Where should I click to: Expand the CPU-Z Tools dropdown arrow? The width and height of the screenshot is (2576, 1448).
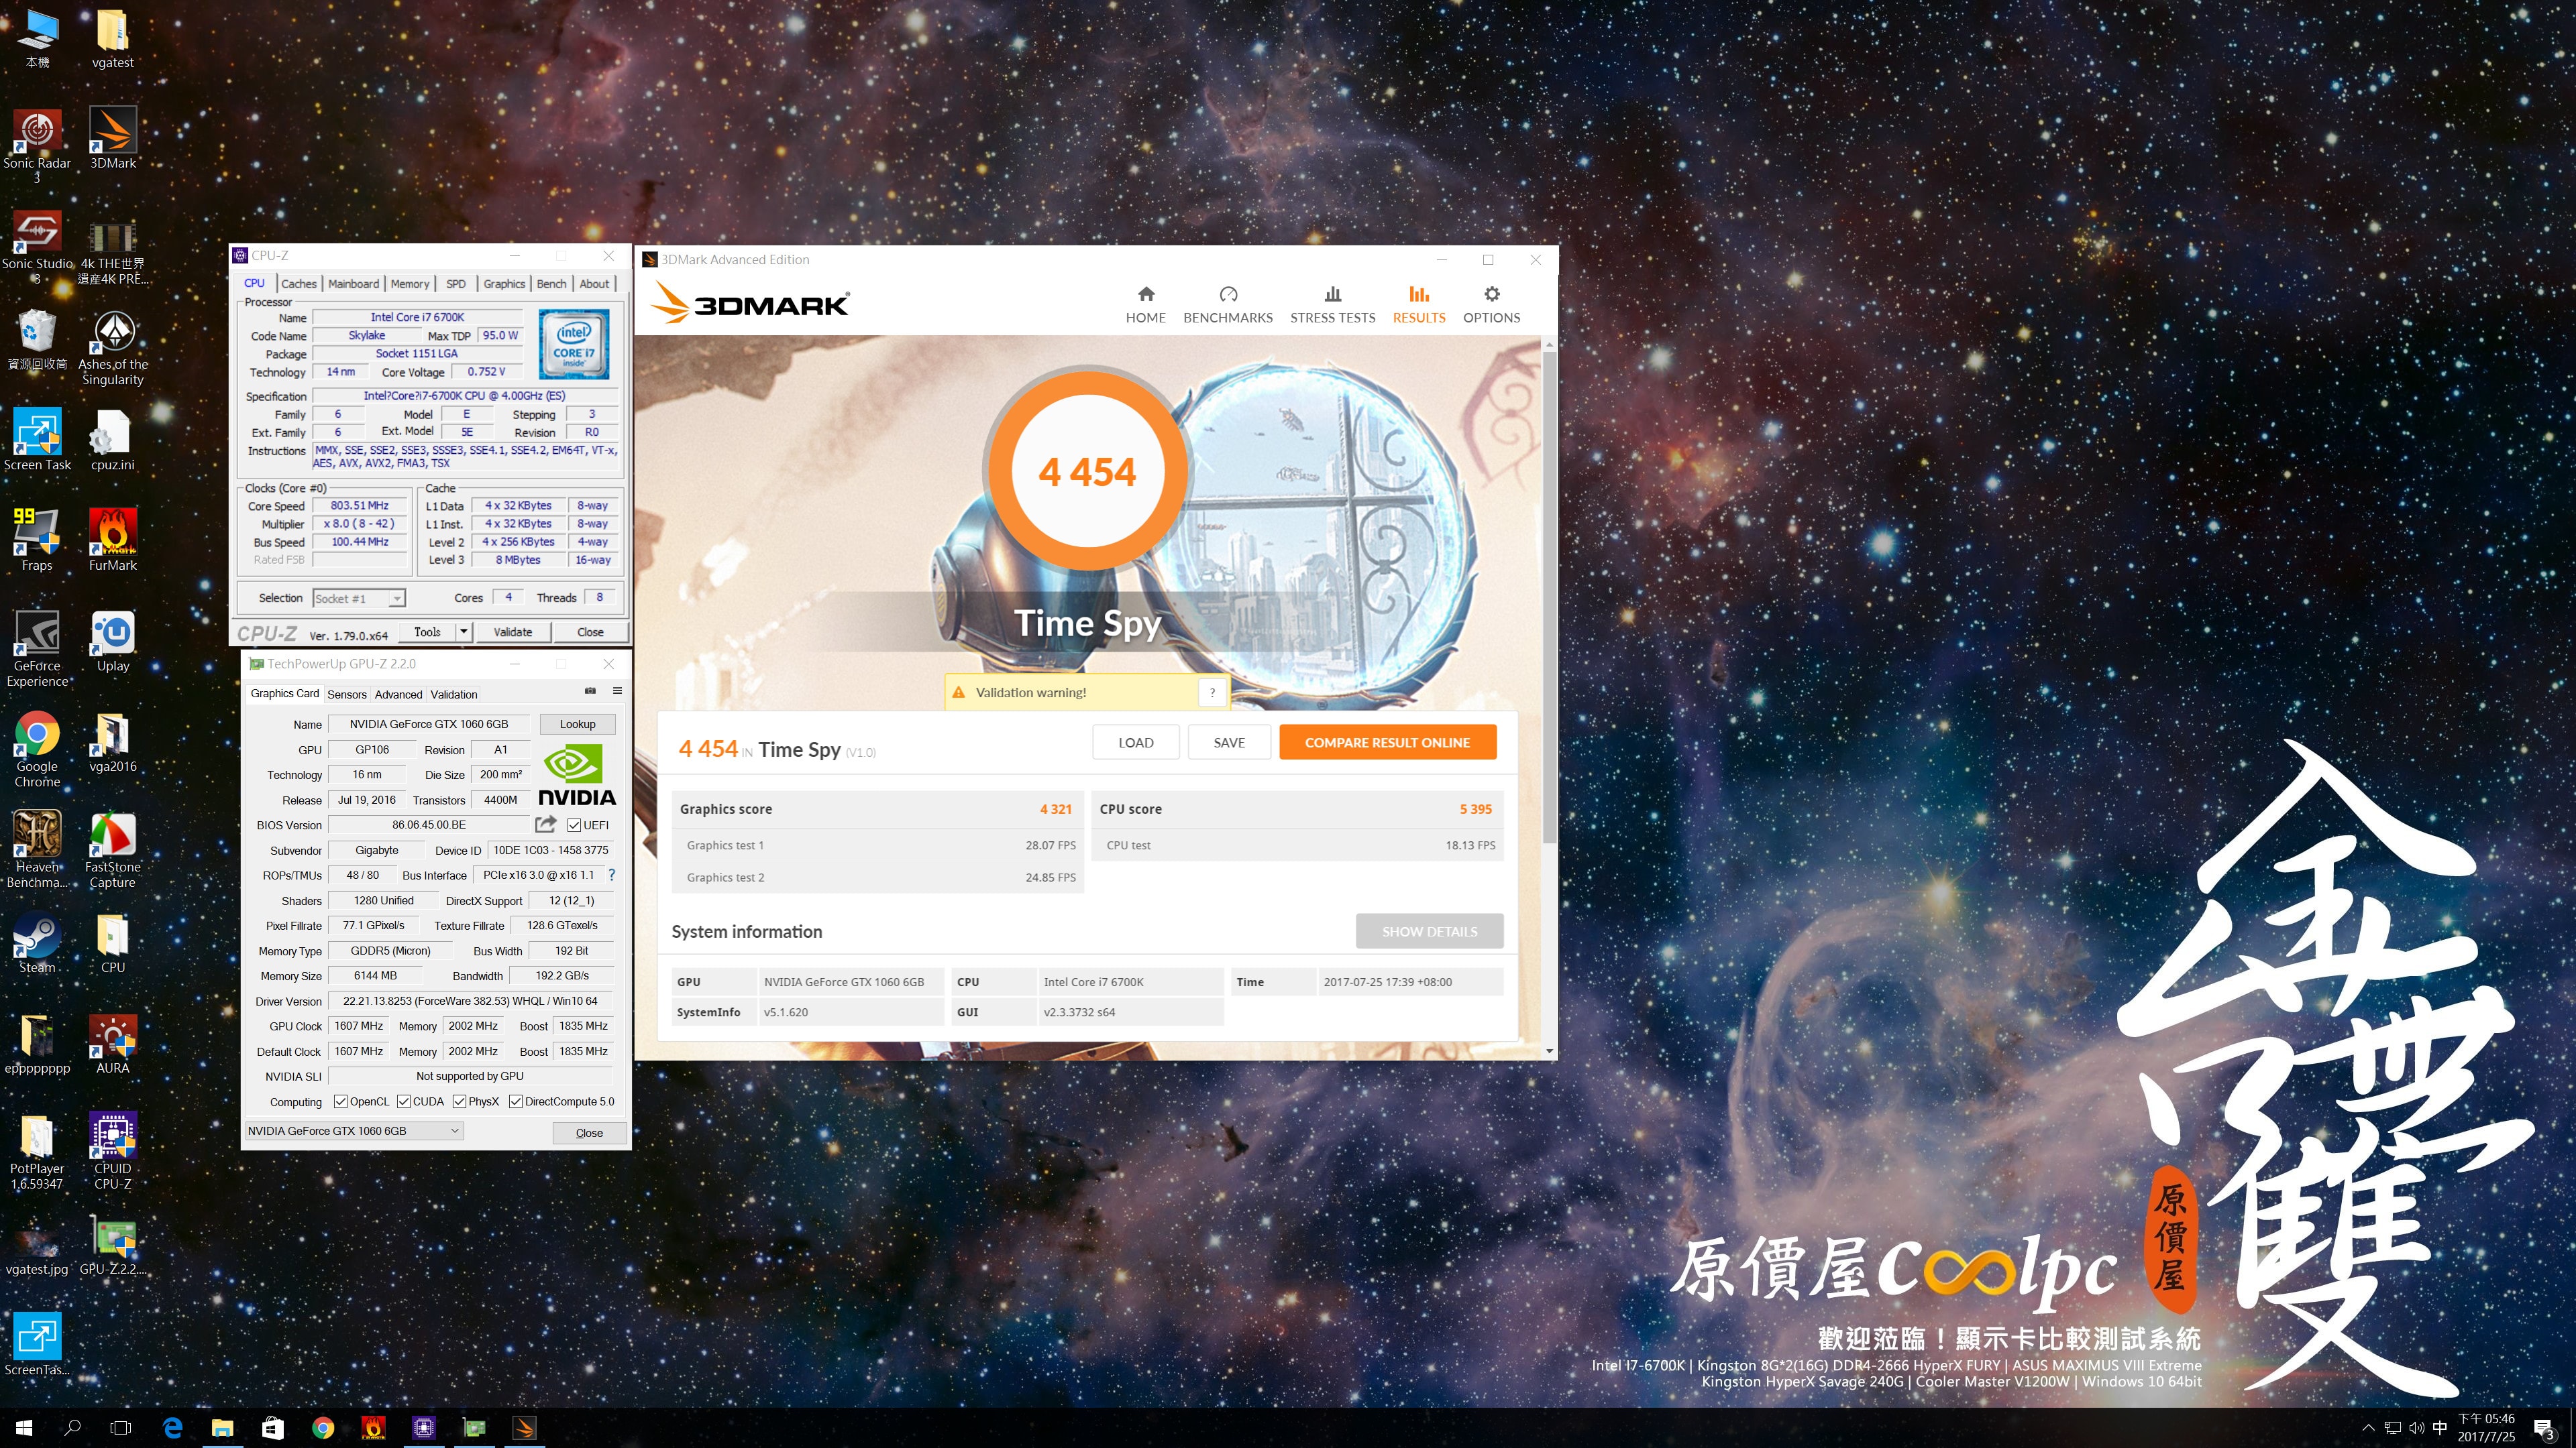463,631
